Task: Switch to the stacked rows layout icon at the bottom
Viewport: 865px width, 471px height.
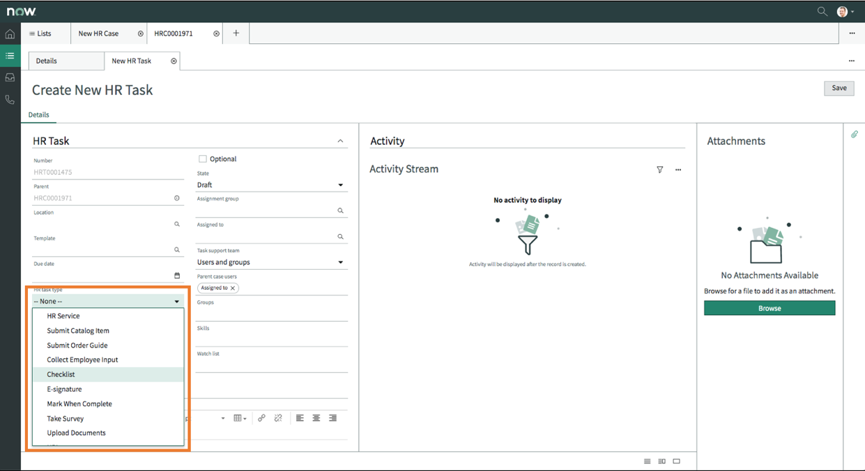Action: point(647,461)
